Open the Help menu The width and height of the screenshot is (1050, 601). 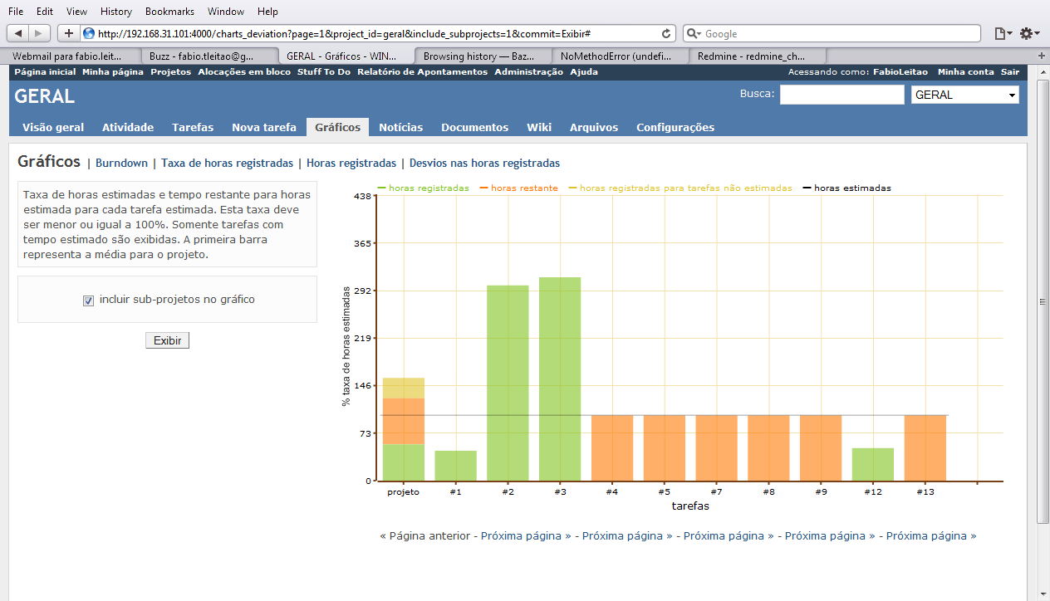pyautogui.click(x=267, y=12)
